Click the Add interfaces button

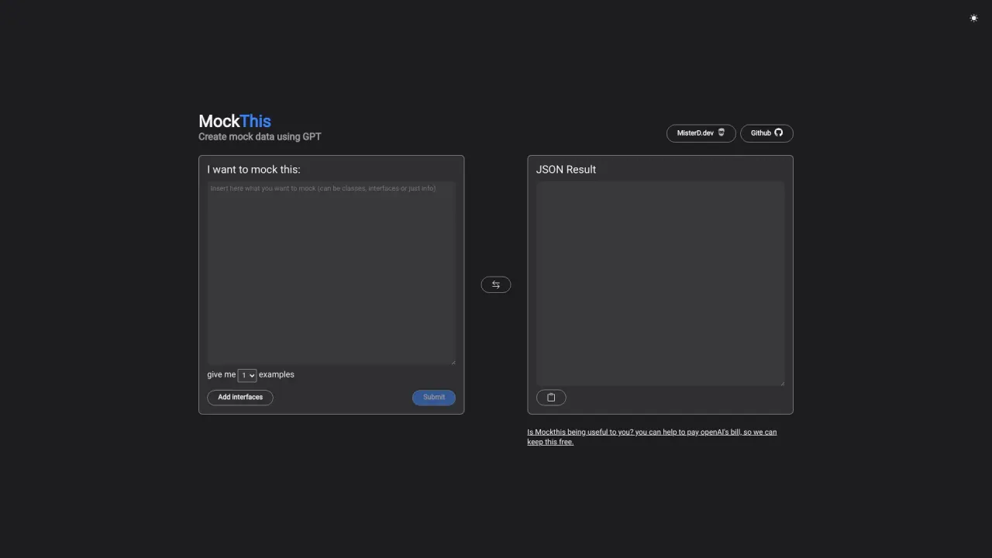coord(240,398)
